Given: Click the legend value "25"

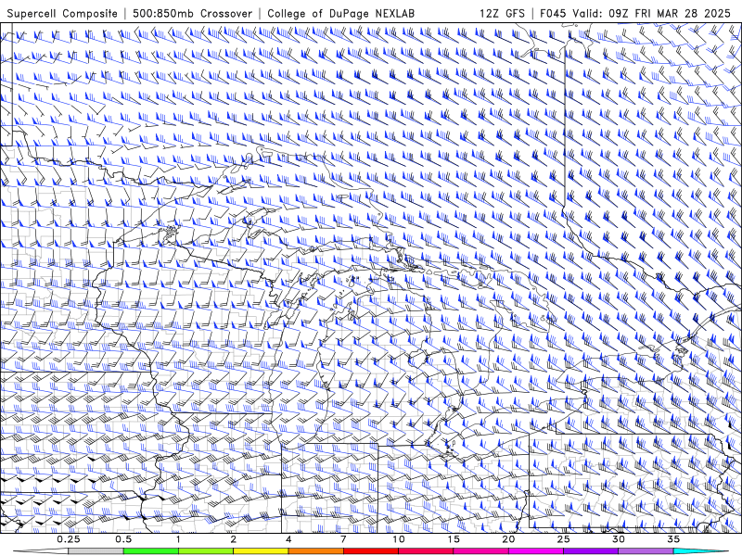Looking at the screenshot, I should (564, 539).
